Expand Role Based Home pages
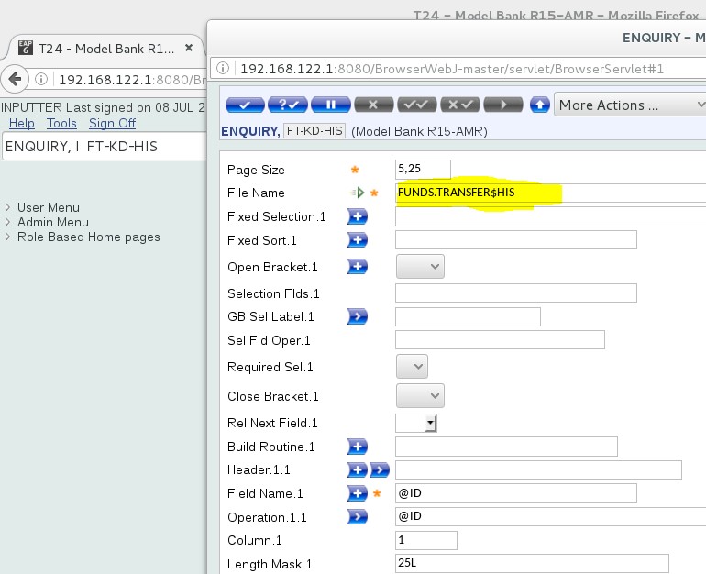Viewport: 706px width, 574px height. 8,237
